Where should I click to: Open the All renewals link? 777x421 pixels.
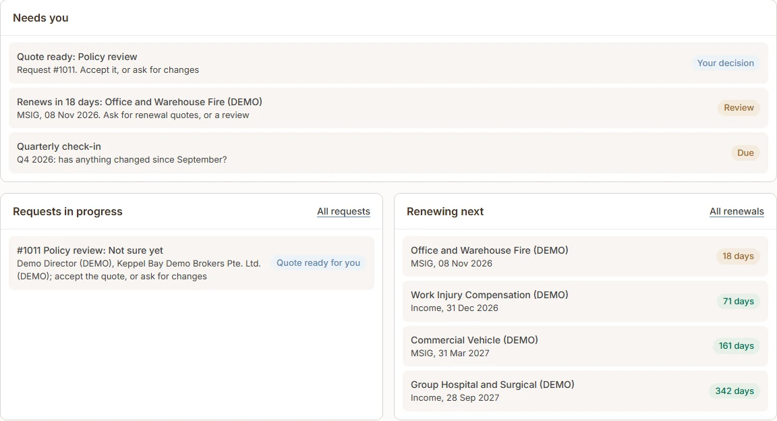737,211
